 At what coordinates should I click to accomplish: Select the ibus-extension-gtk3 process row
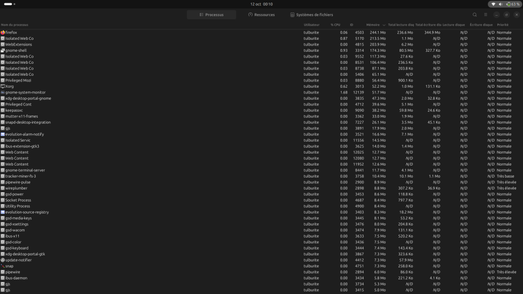(261, 146)
